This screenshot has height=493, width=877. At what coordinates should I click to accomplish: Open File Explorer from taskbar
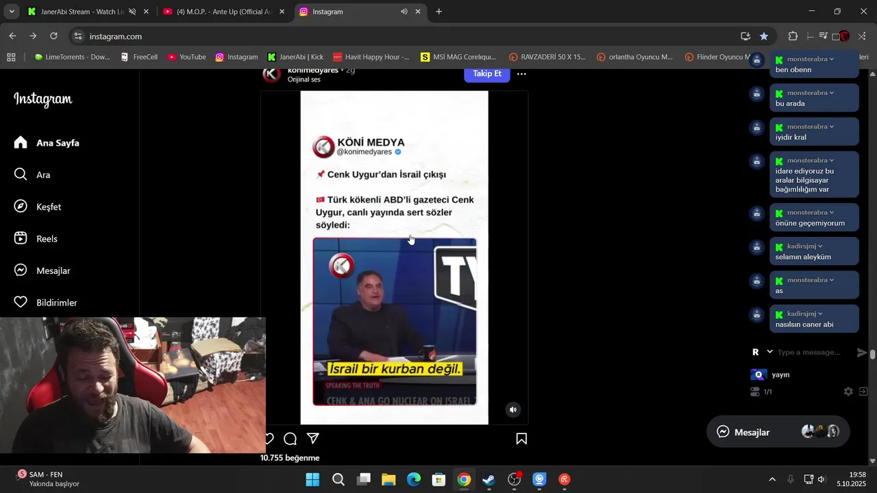(x=388, y=479)
